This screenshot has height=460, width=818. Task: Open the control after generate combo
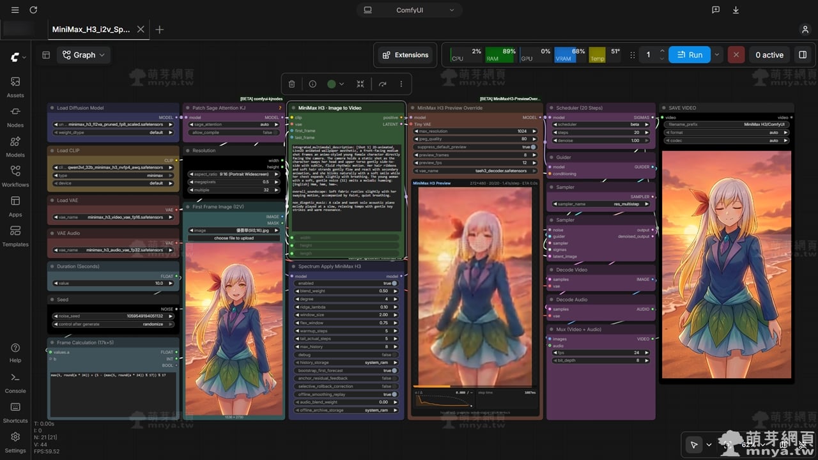pos(113,324)
